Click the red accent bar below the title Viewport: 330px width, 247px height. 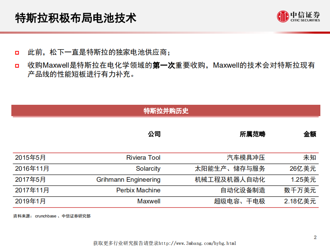pyautogui.click(x=165, y=32)
